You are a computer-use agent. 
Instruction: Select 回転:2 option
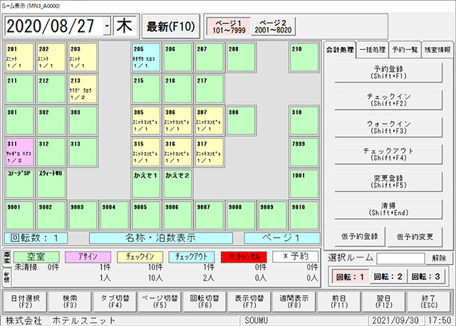388,277
